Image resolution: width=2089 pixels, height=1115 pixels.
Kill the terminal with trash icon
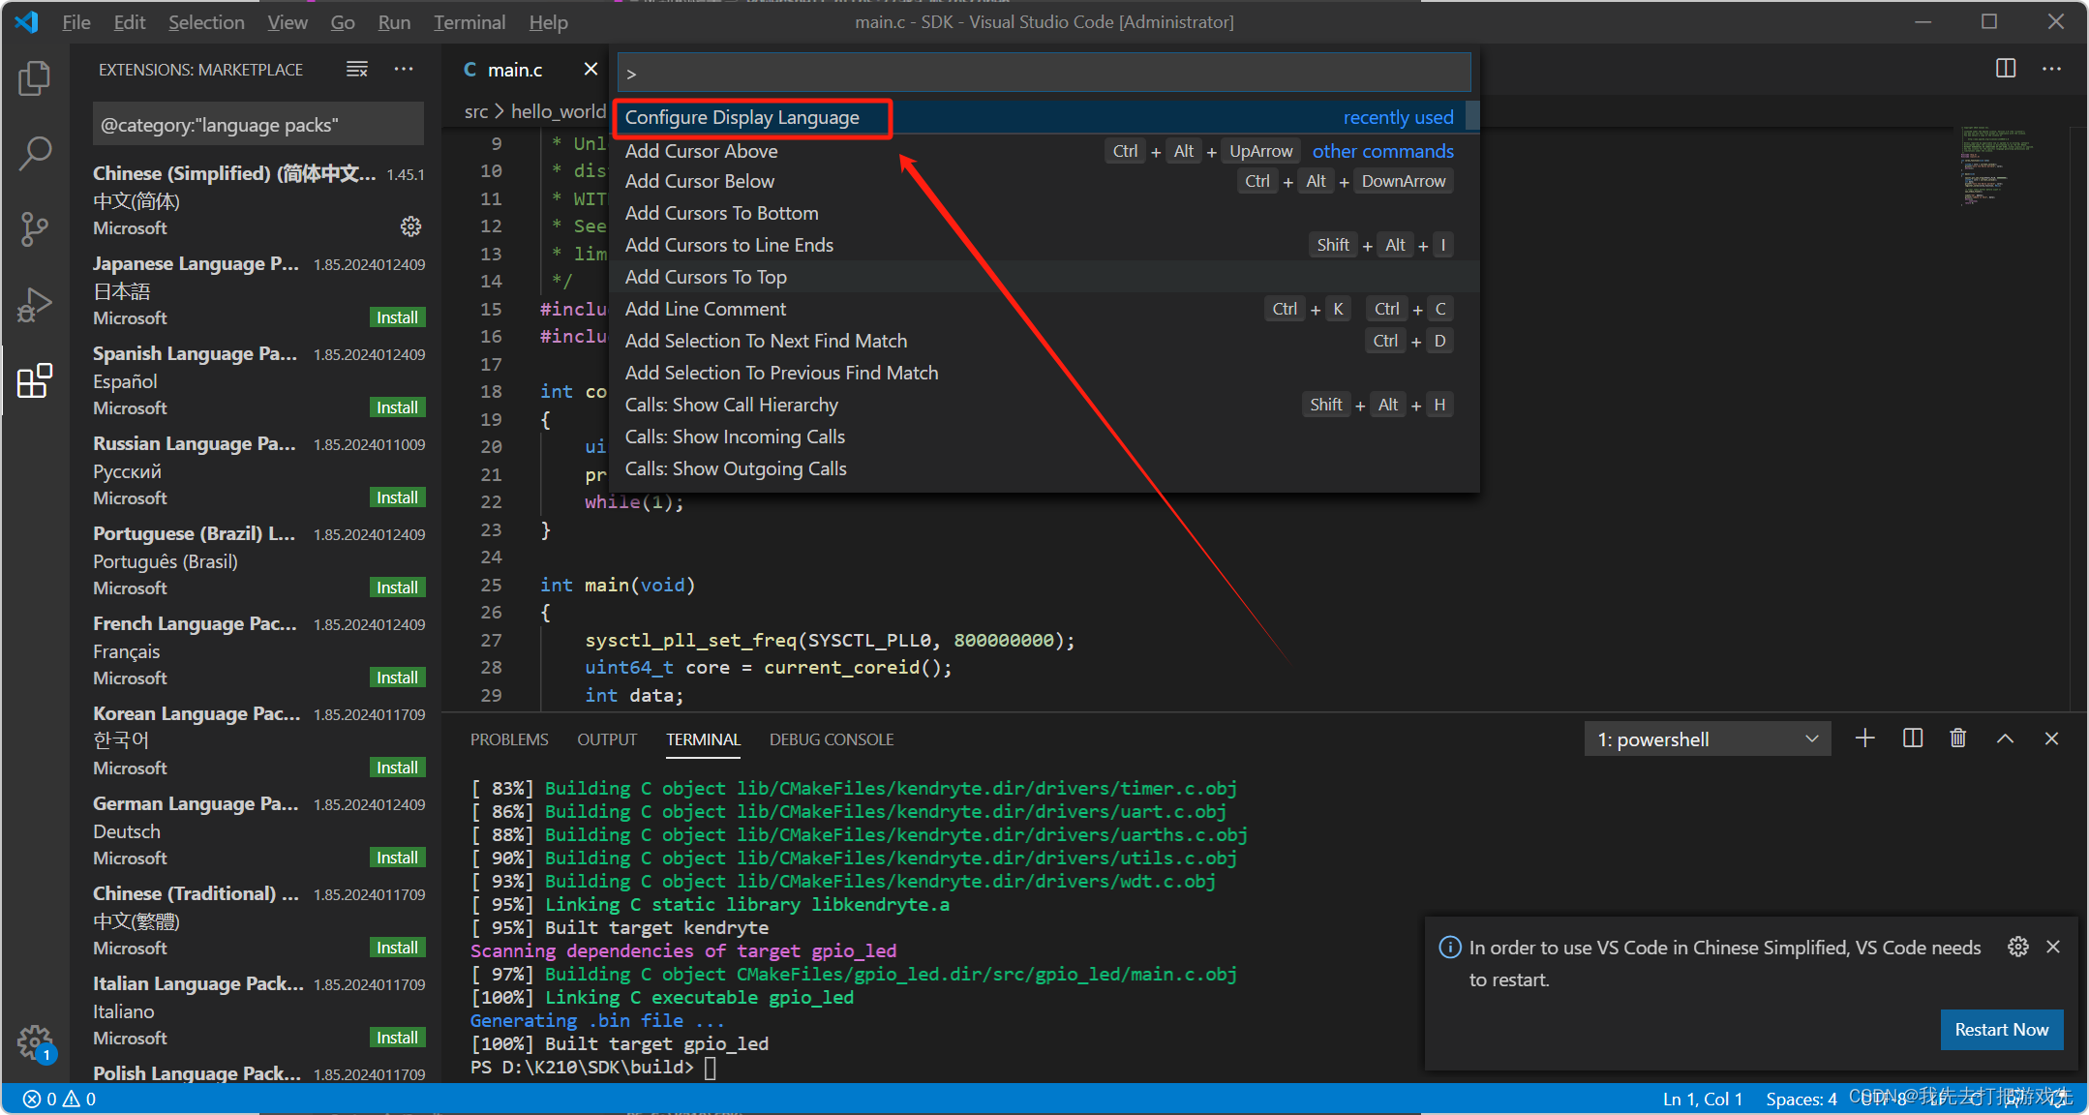pyautogui.click(x=1958, y=738)
